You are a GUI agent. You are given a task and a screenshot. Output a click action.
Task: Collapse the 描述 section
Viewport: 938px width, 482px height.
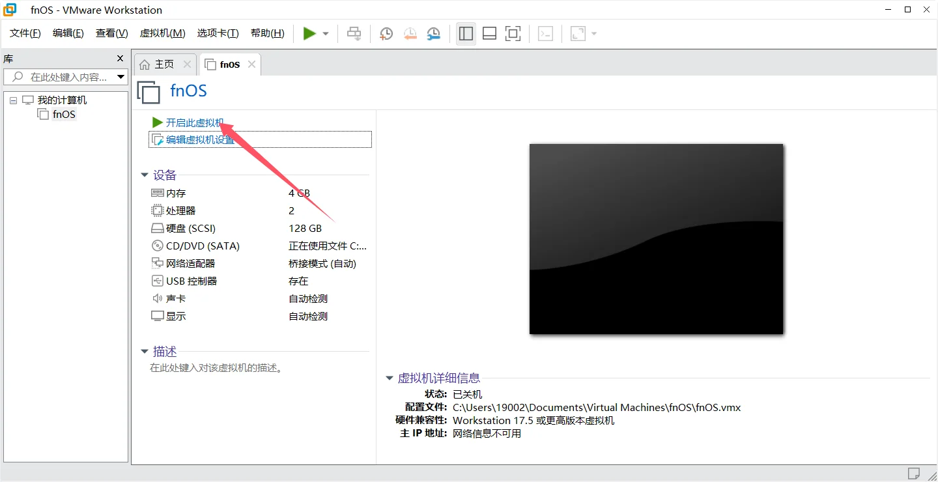145,352
